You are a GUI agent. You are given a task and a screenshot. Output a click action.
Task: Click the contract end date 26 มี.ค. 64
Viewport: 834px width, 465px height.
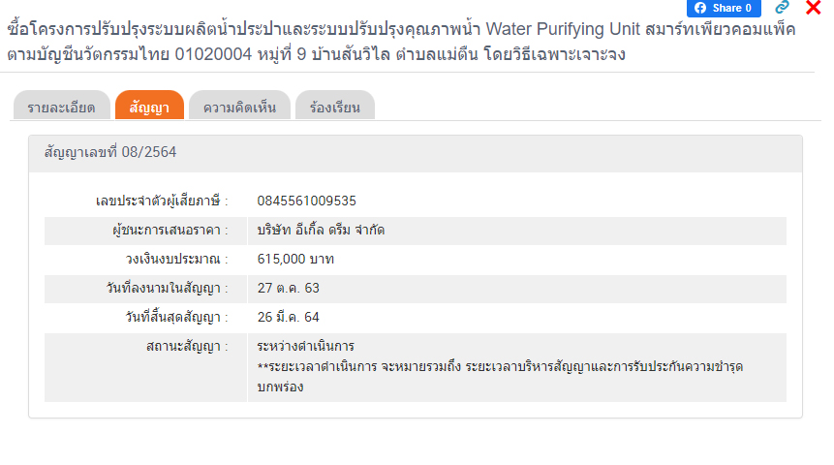pos(289,317)
